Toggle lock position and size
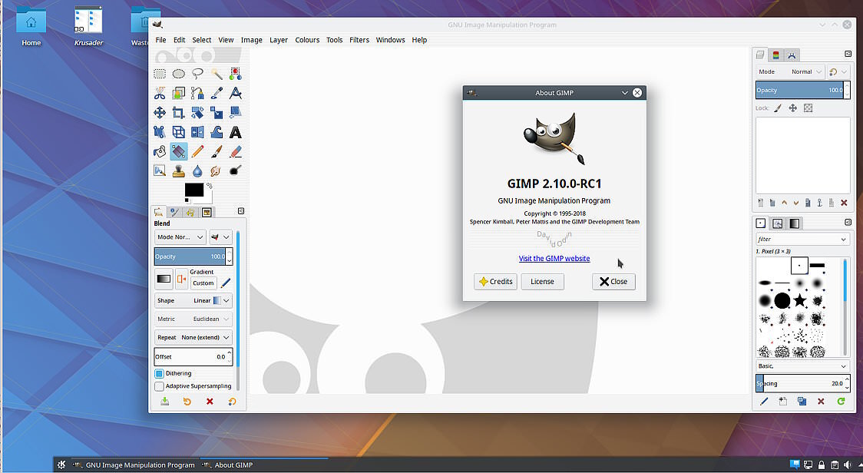Image resolution: width=863 pixels, height=473 pixels. tap(792, 108)
